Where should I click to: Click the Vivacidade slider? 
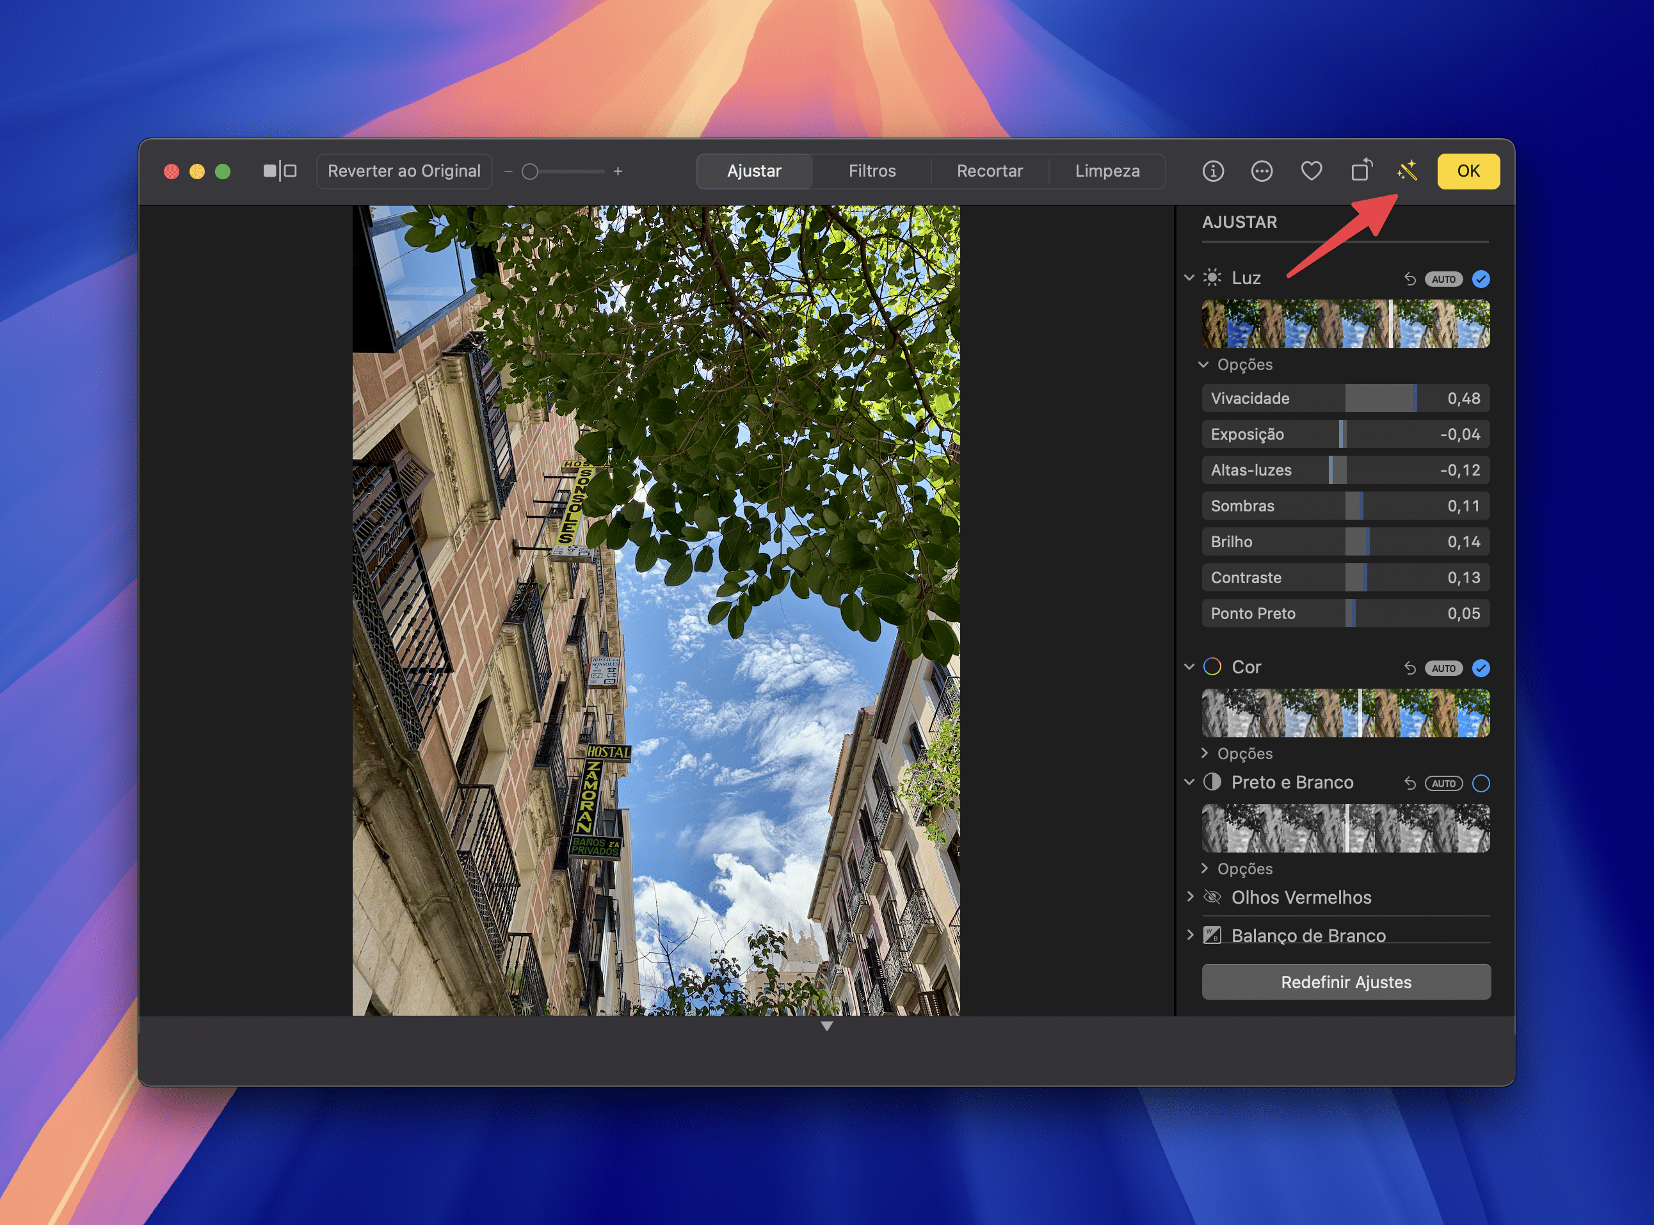coord(1345,398)
